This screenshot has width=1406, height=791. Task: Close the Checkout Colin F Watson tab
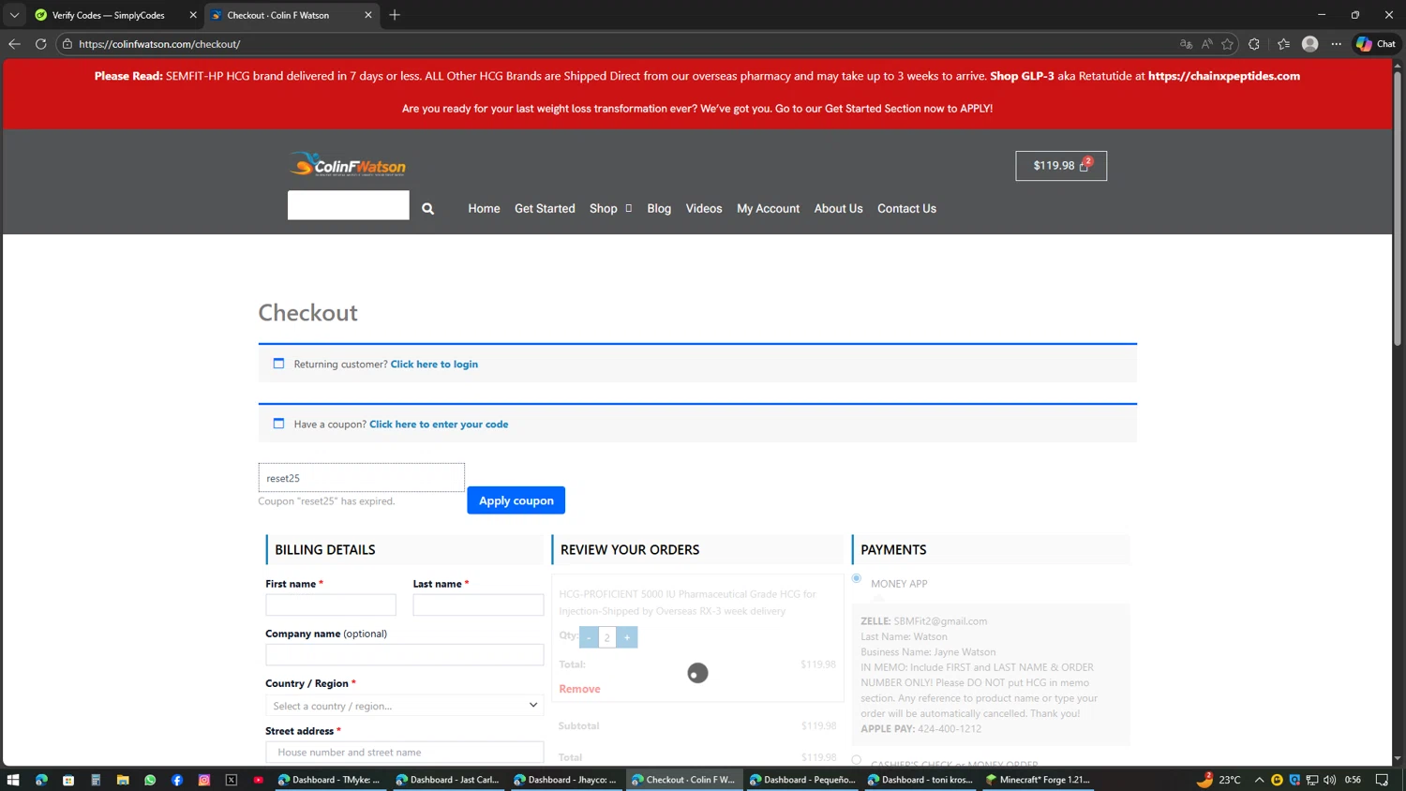tap(368, 15)
